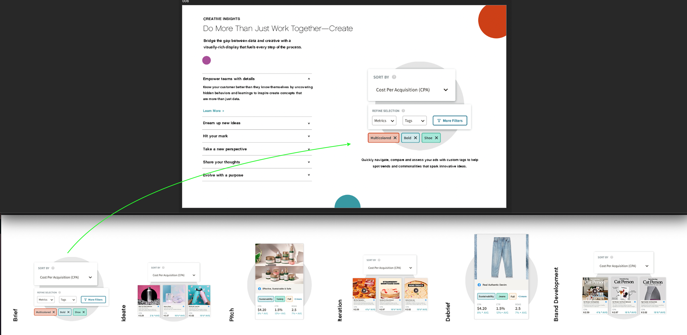The height and width of the screenshot is (335, 687).
Task: Select the blue jeans product image
Action: [501, 257]
